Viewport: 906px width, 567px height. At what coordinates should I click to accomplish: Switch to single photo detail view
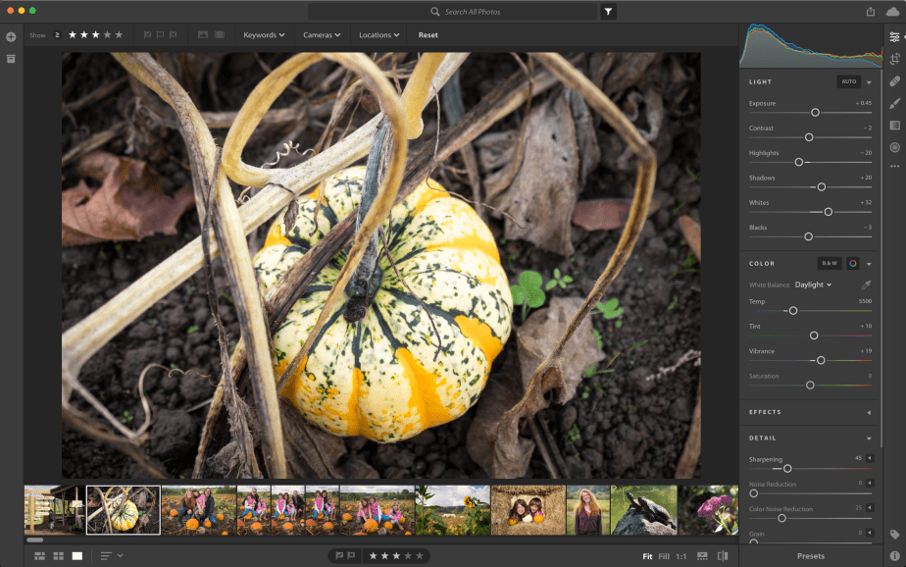(x=77, y=556)
